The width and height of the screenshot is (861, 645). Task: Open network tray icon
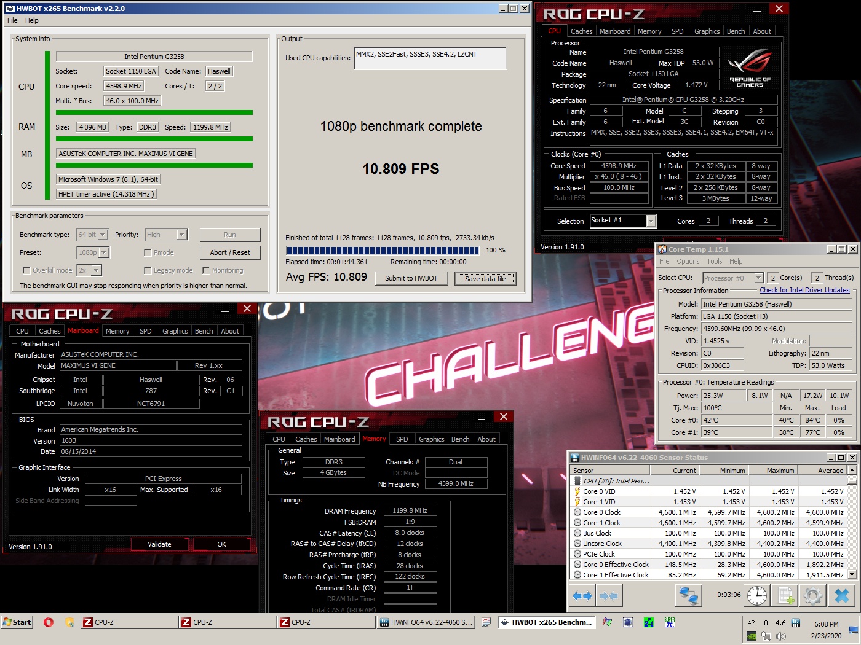pyautogui.click(x=766, y=636)
